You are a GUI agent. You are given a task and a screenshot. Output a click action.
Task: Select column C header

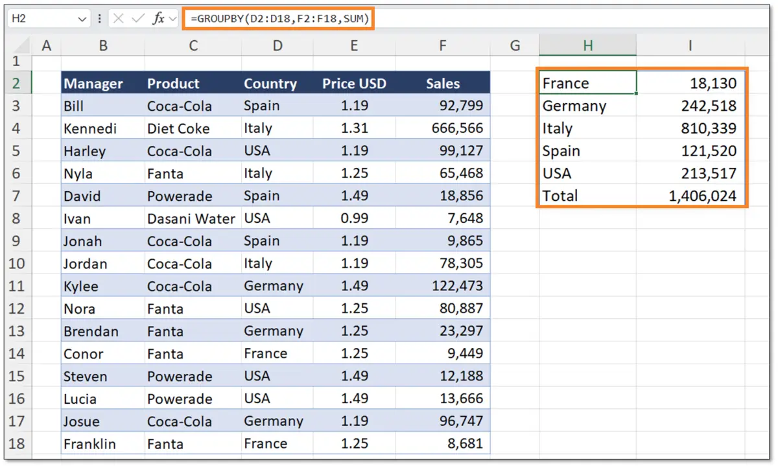click(193, 45)
